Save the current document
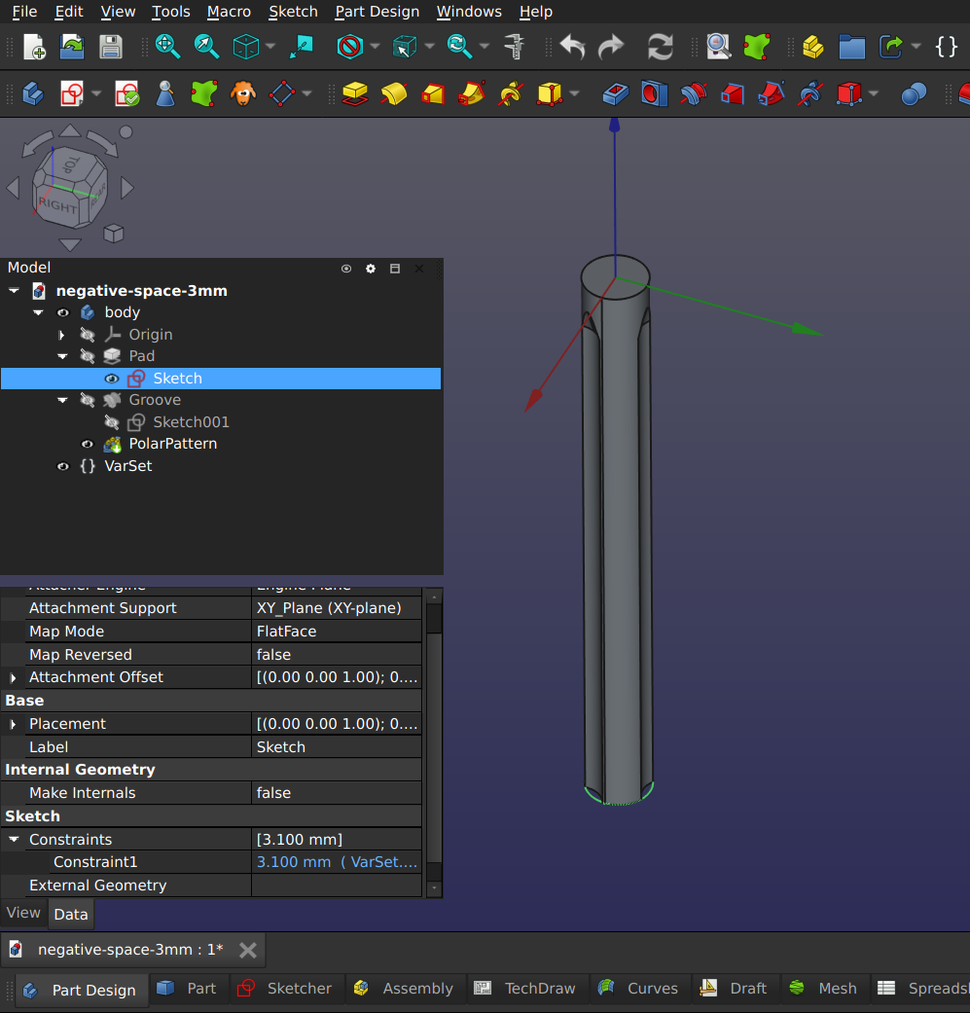The image size is (970, 1013). coord(111,47)
